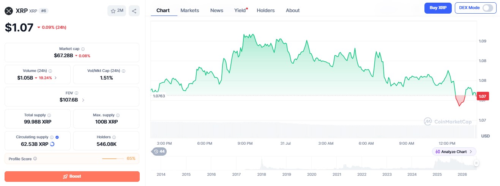Click the 44 events badge
The image size is (500, 186).
pos(159,152)
